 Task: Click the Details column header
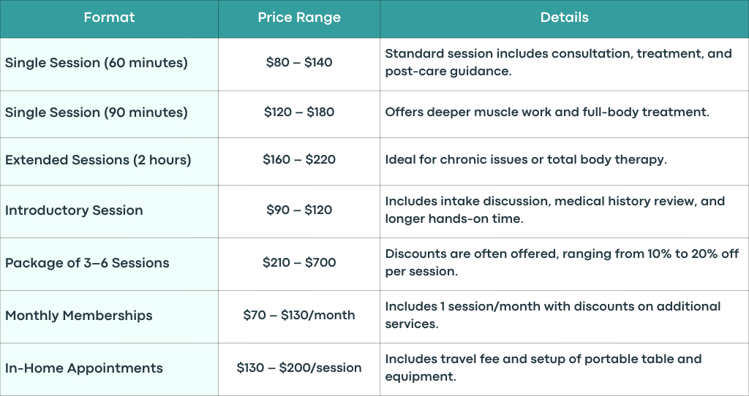point(564,19)
